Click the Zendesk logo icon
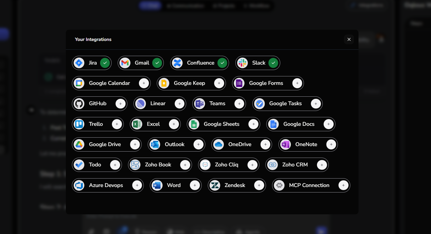This screenshot has width=431, height=234. (215, 186)
